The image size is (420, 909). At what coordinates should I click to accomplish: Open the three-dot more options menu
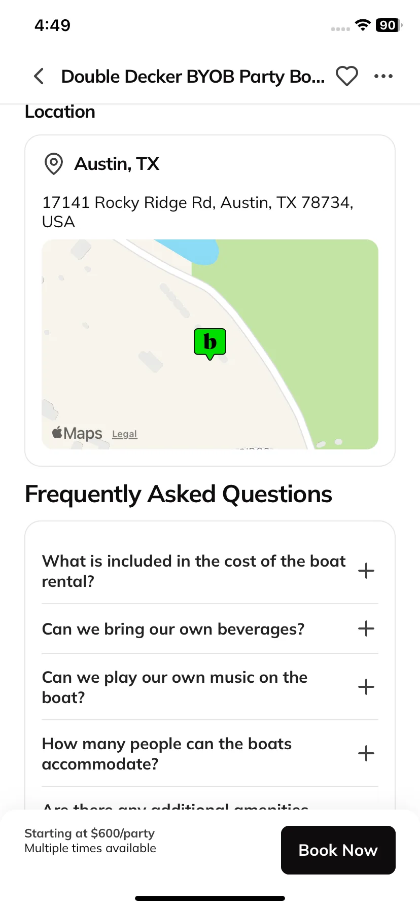[383, 76]
